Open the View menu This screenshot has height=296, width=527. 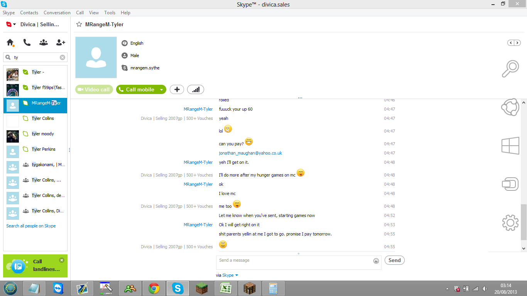(94, 13)
